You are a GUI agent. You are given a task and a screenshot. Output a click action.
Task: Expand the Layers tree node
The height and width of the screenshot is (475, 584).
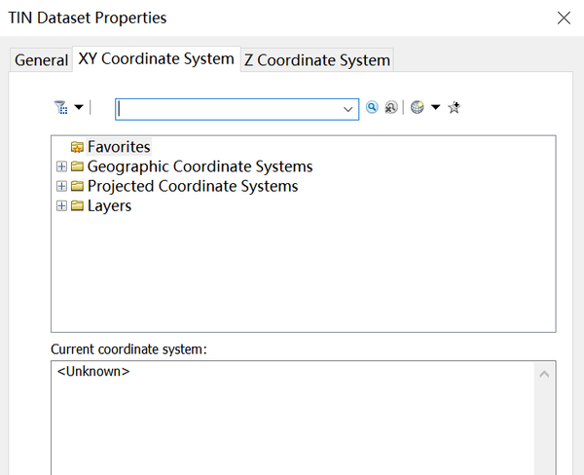tap(62, 205)
